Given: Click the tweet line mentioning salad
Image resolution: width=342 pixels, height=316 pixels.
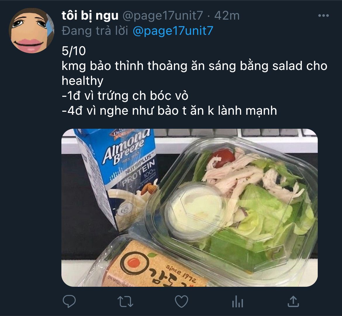Looking at the screenshot, I should [195, 66].
